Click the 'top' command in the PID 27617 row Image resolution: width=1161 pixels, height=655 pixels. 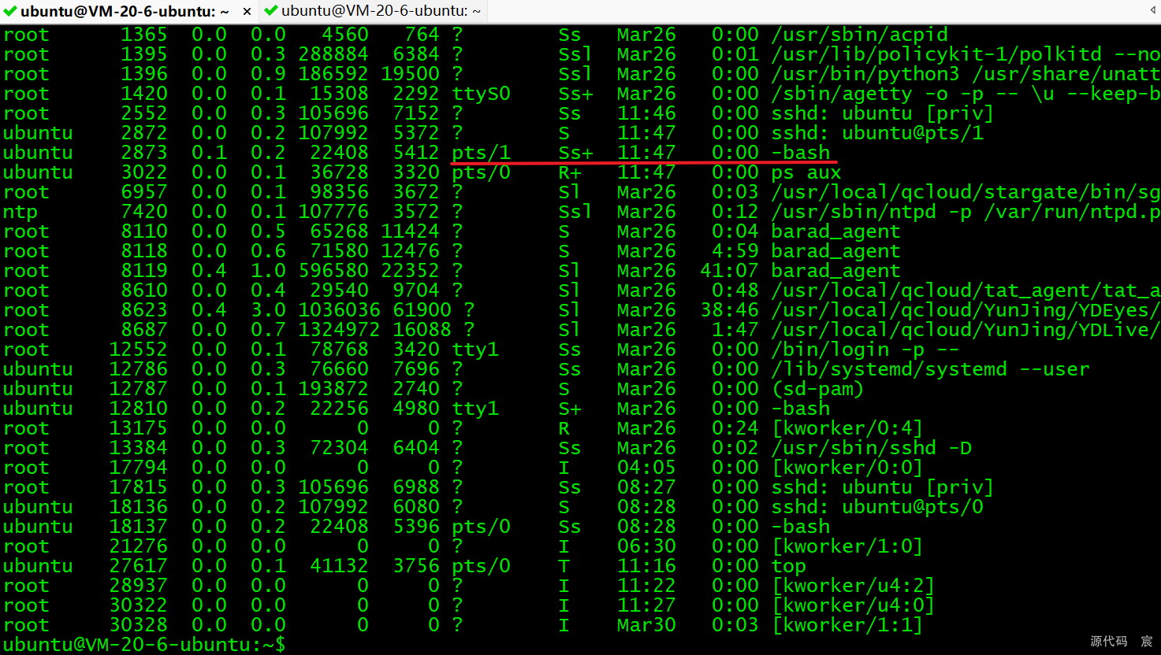click(x=789, y=566)
